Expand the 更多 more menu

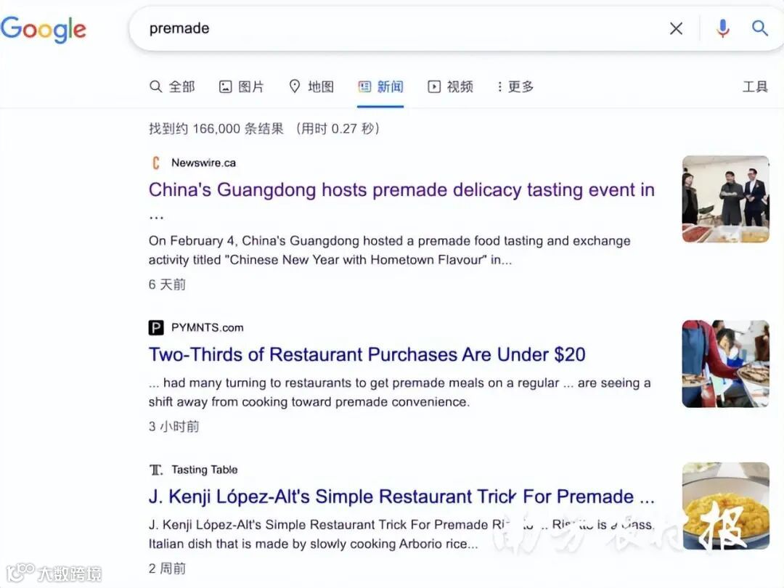515,86
